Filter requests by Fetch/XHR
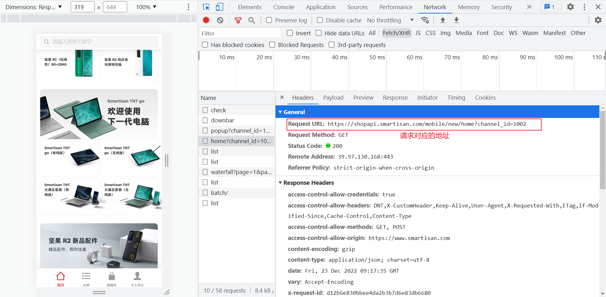This screenshot has width=606, height=297. (x=396, y=33)
